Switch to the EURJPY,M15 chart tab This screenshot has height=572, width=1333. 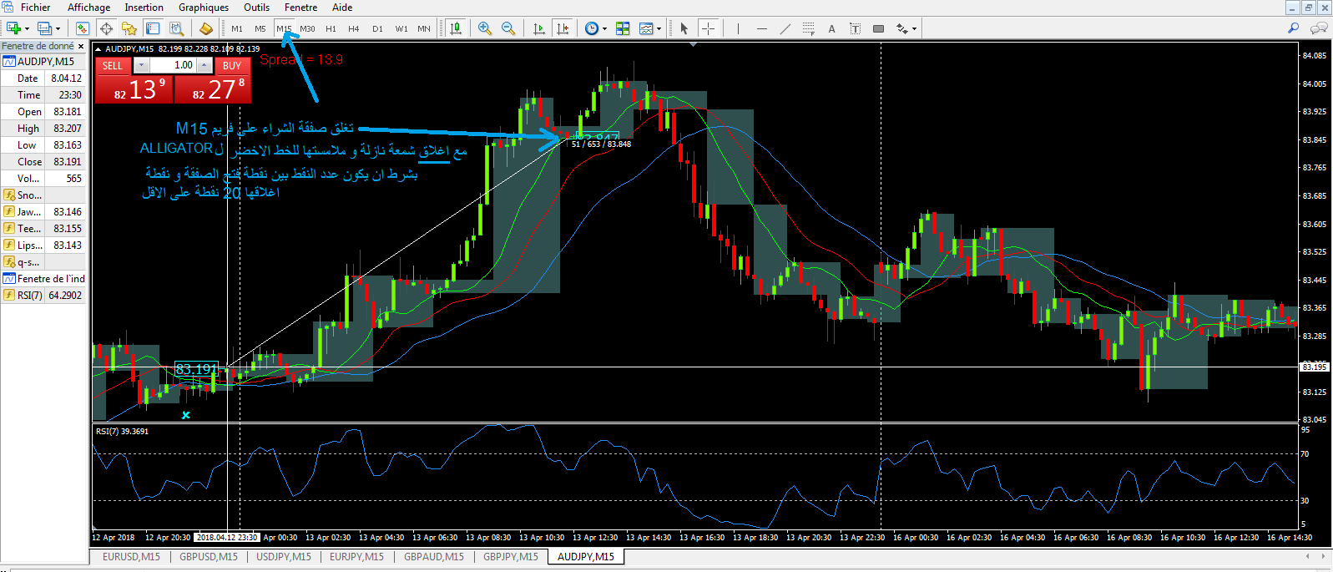(x=356, y=557)
